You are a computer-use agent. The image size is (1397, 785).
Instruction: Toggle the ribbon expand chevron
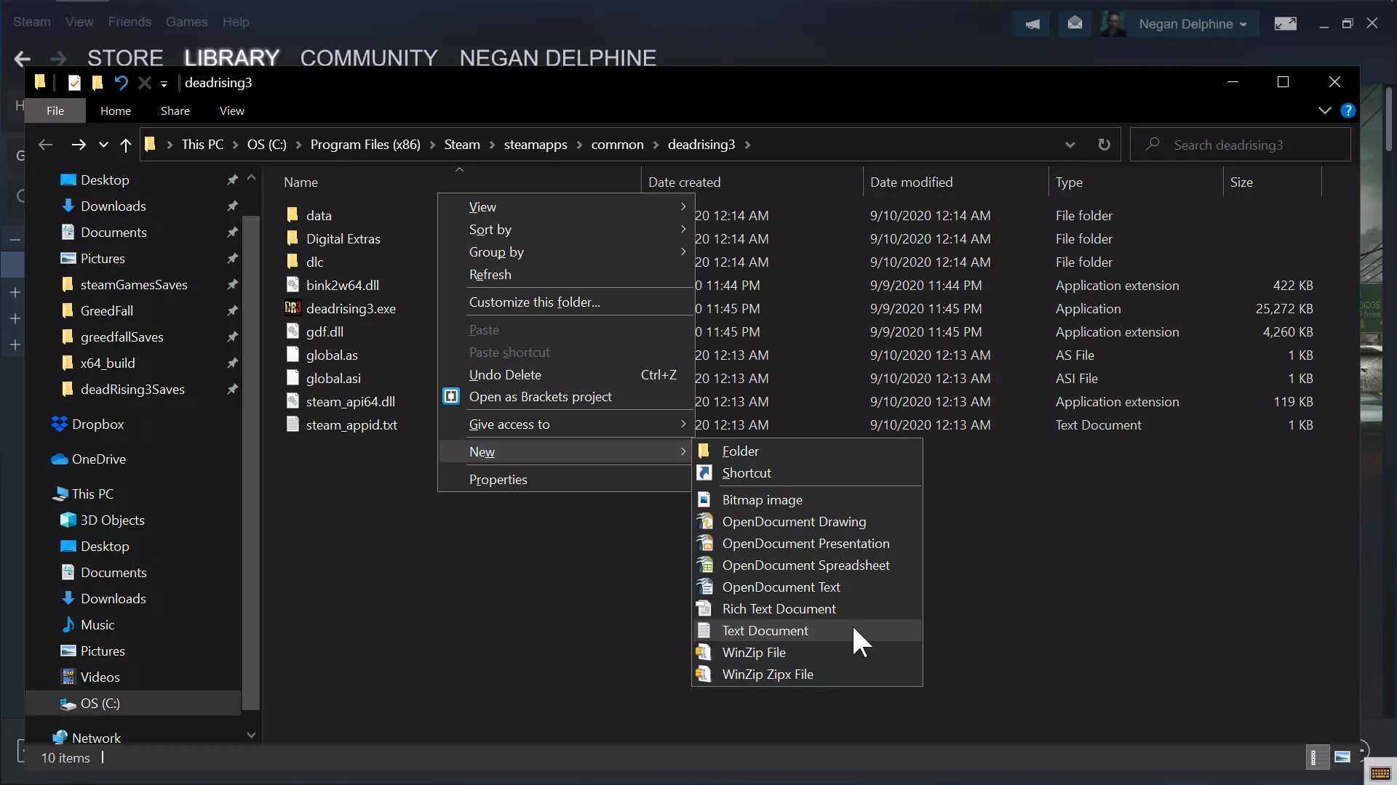coord(1324,110)
